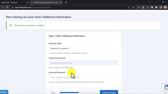Click the Account Username label

[x=57, y=58]
